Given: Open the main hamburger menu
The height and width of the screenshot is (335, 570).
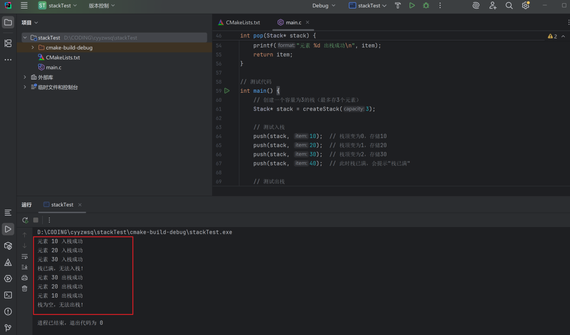Looking at the screenshot, I should (x=24, y=5).
